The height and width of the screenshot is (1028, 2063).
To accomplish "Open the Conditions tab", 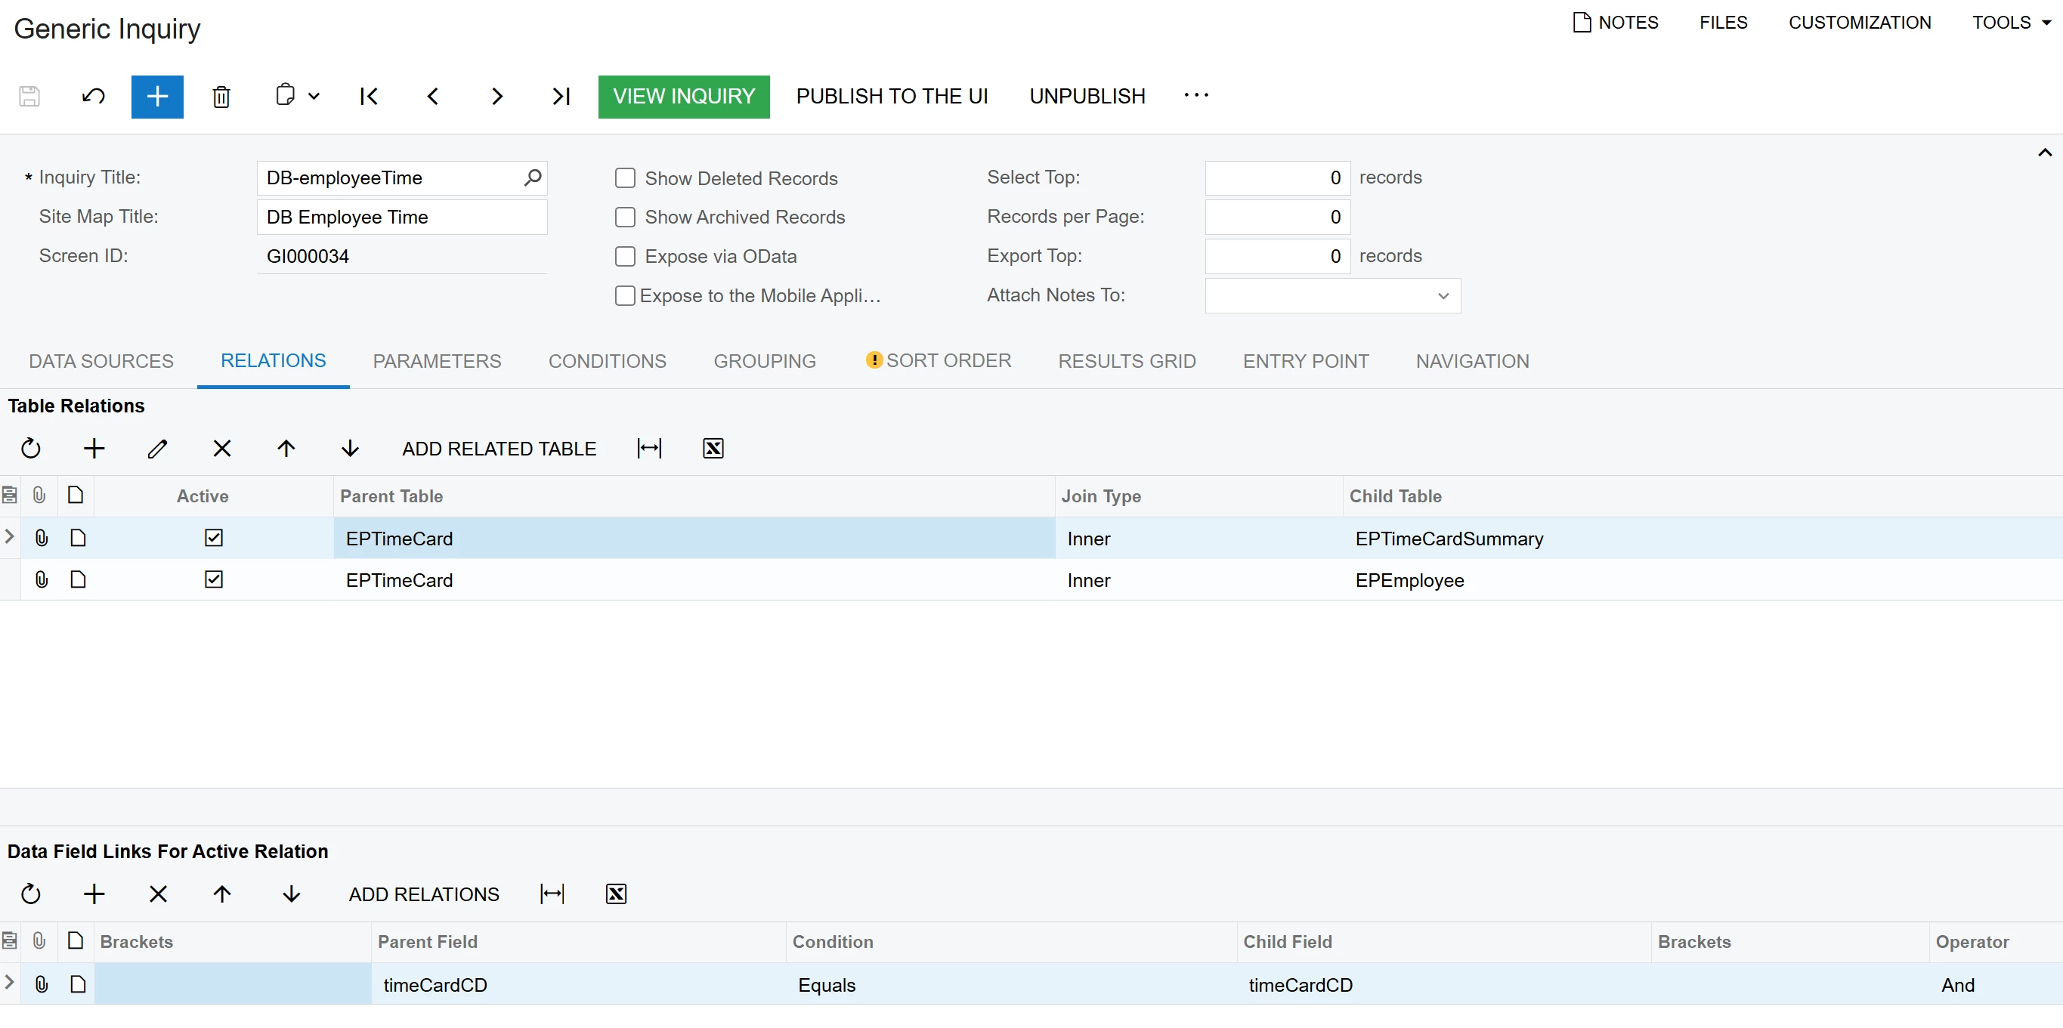I will click(x=607, y=361).
